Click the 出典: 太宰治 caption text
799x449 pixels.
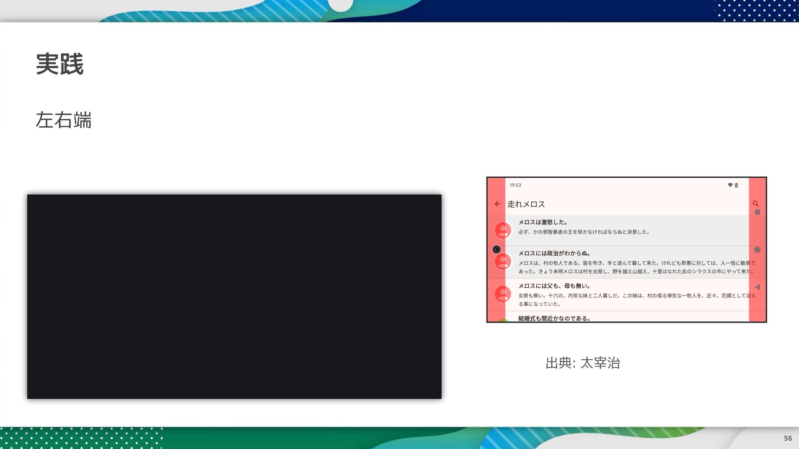coord(583,363)
